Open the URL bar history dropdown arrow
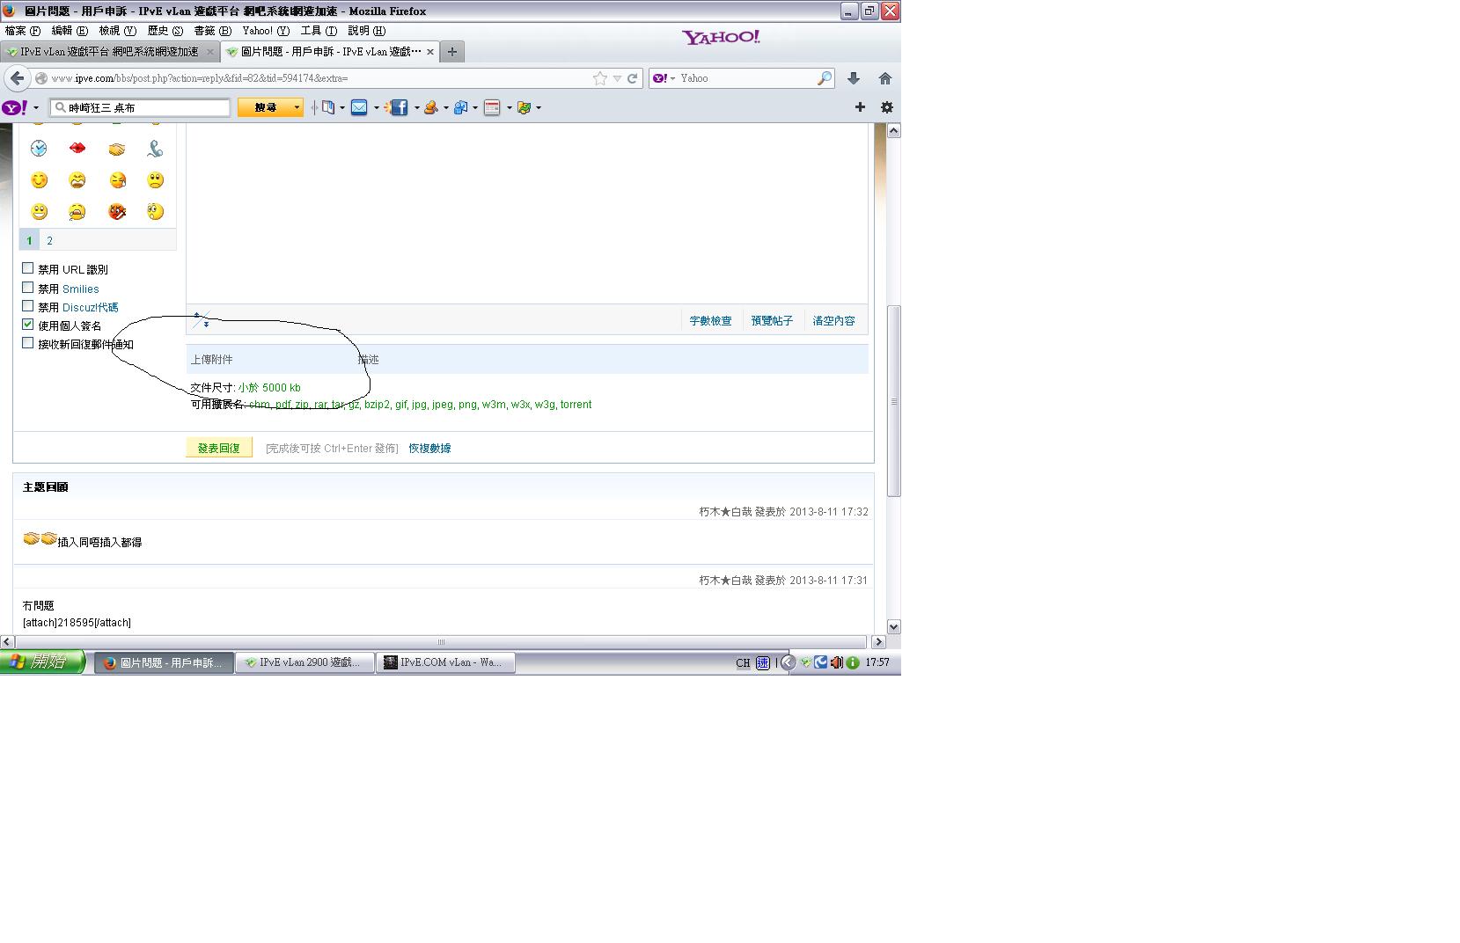Image resolution: width=1460 pixels, height=943 pixels. 617,78
